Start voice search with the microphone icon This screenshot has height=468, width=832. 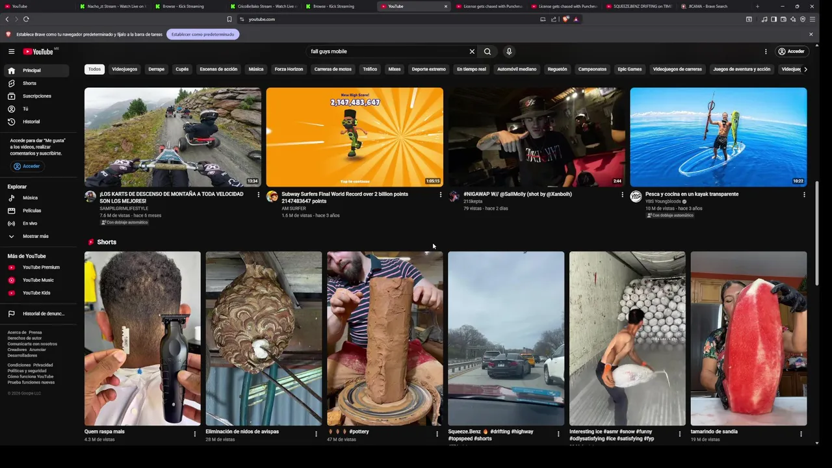(509, 51)
